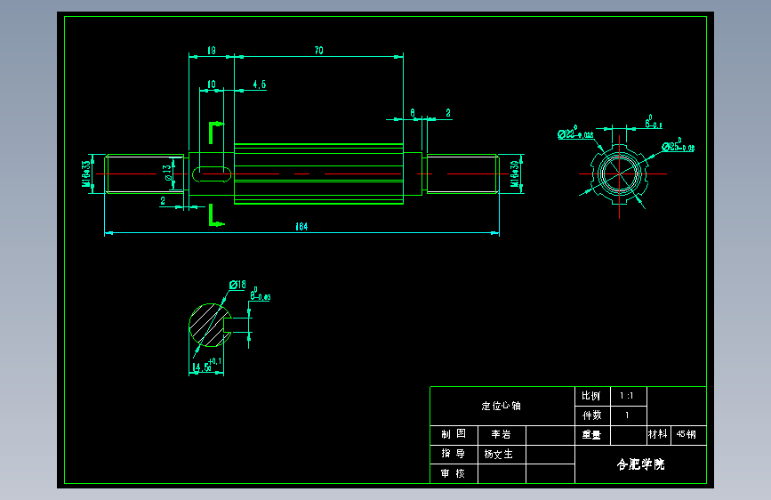Click the "制图" cell in title block
The width and height of the screenshot is (771, 500).
(454, 434)
